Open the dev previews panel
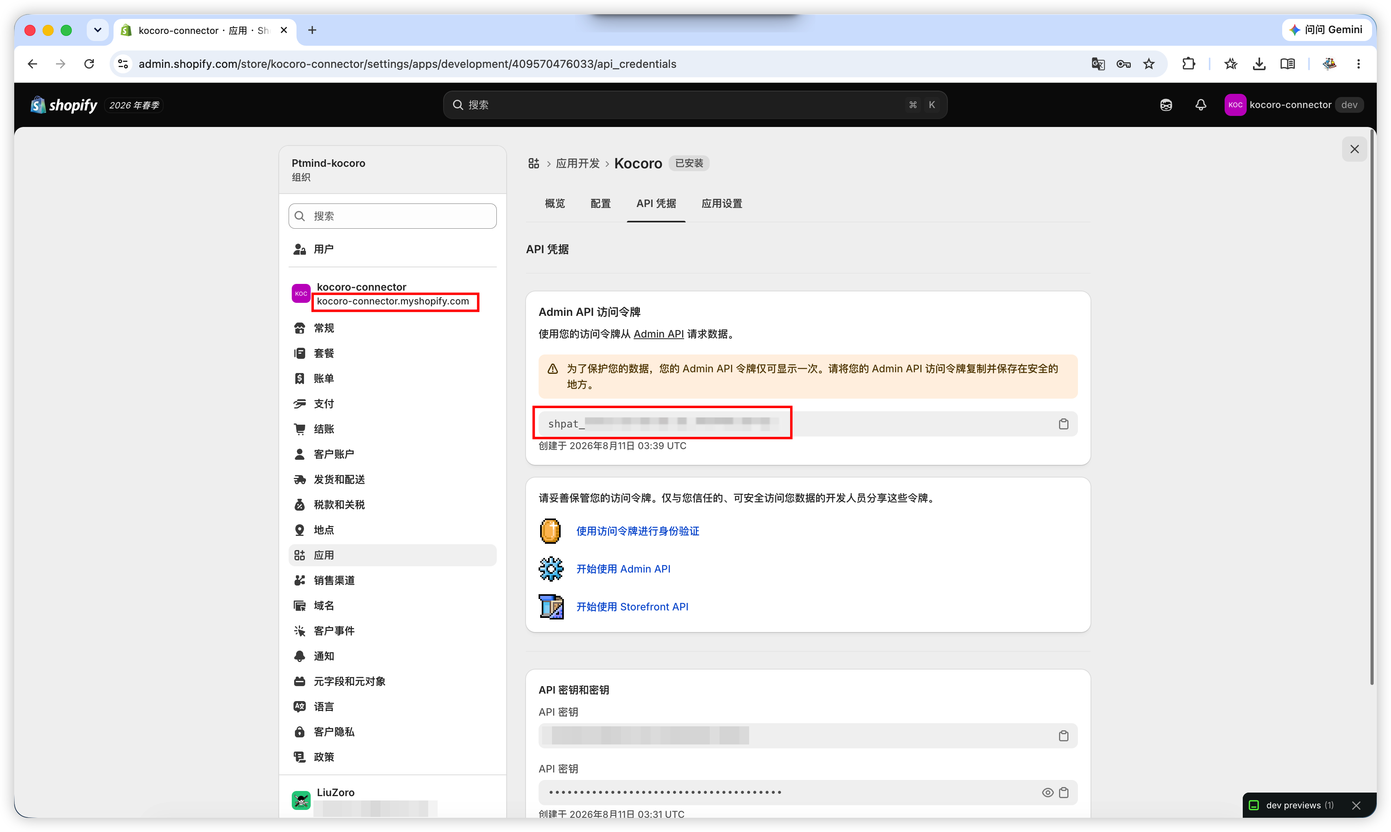Viewport: 1391px width, 832px height. coord(1292,806)
